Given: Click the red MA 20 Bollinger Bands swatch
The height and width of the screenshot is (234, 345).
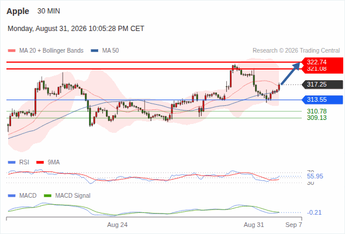Looking at the screenshot, I should [x=12, y=51].
